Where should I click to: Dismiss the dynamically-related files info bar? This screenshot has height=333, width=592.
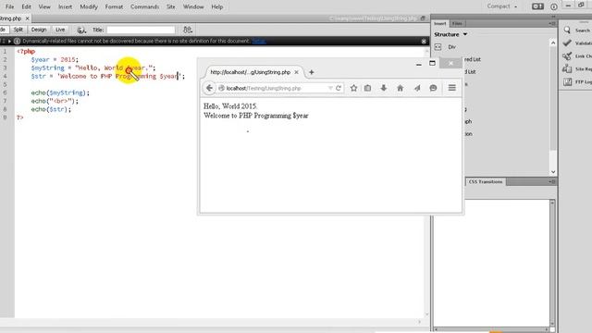pos(424,41)
